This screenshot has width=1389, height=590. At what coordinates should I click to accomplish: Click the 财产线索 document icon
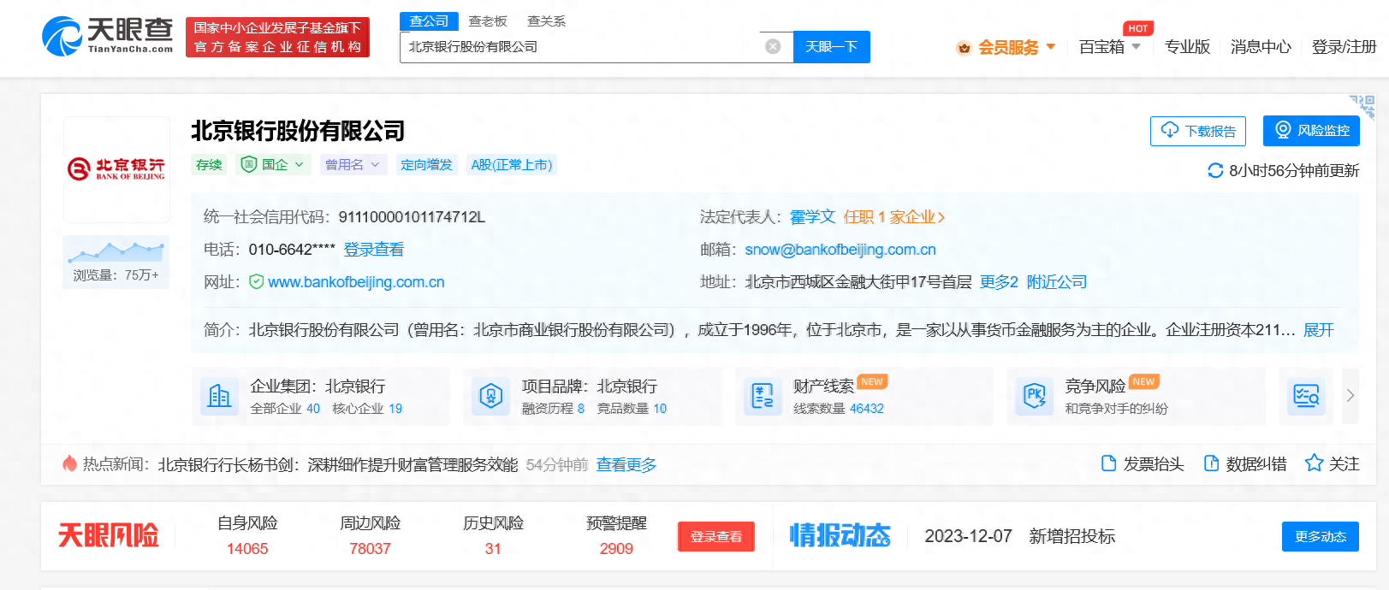pos(763,396)
